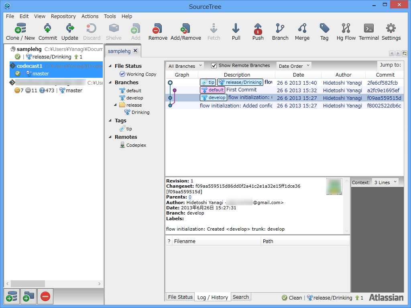Open the File menu
This screenshot has height=308, width=411.
[x=10, y=16]
